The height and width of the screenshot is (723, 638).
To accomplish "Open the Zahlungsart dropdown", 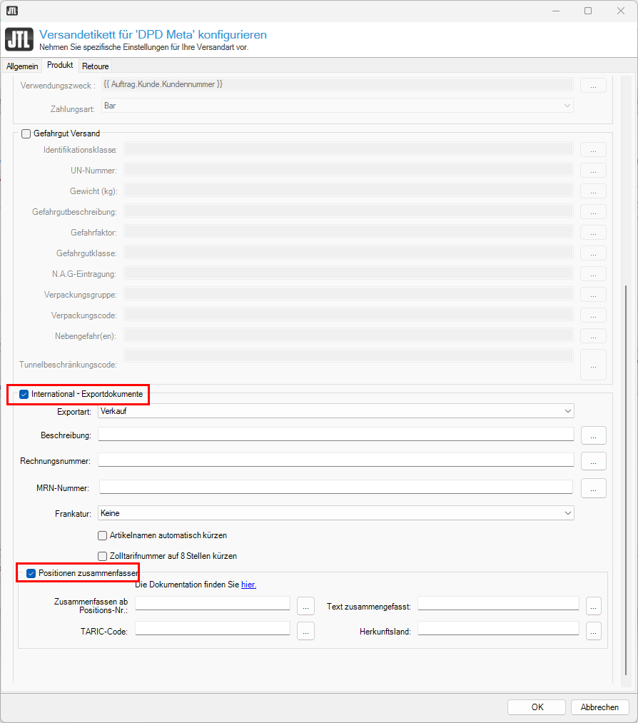I will click(x=337, y=106).
